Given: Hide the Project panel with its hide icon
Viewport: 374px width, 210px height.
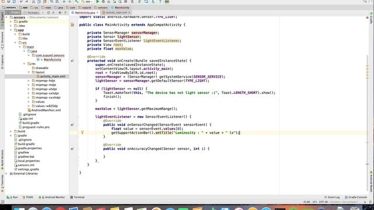Looking at the screenshot, I should click(x=66, y=12).
